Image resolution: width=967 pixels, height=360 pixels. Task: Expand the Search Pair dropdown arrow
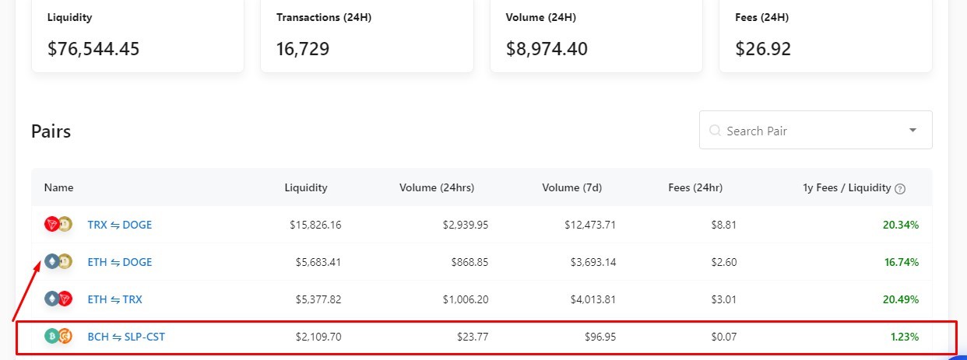click(912, 130)
